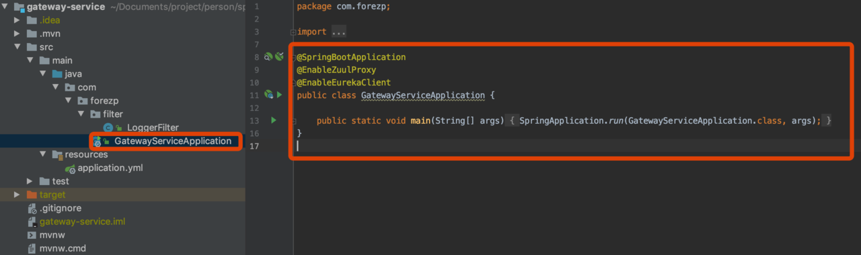Viewport: 861px width, 255px height.
Task: Click the GatewayServiceApplication file icon
Action: [x=98, y=141]
